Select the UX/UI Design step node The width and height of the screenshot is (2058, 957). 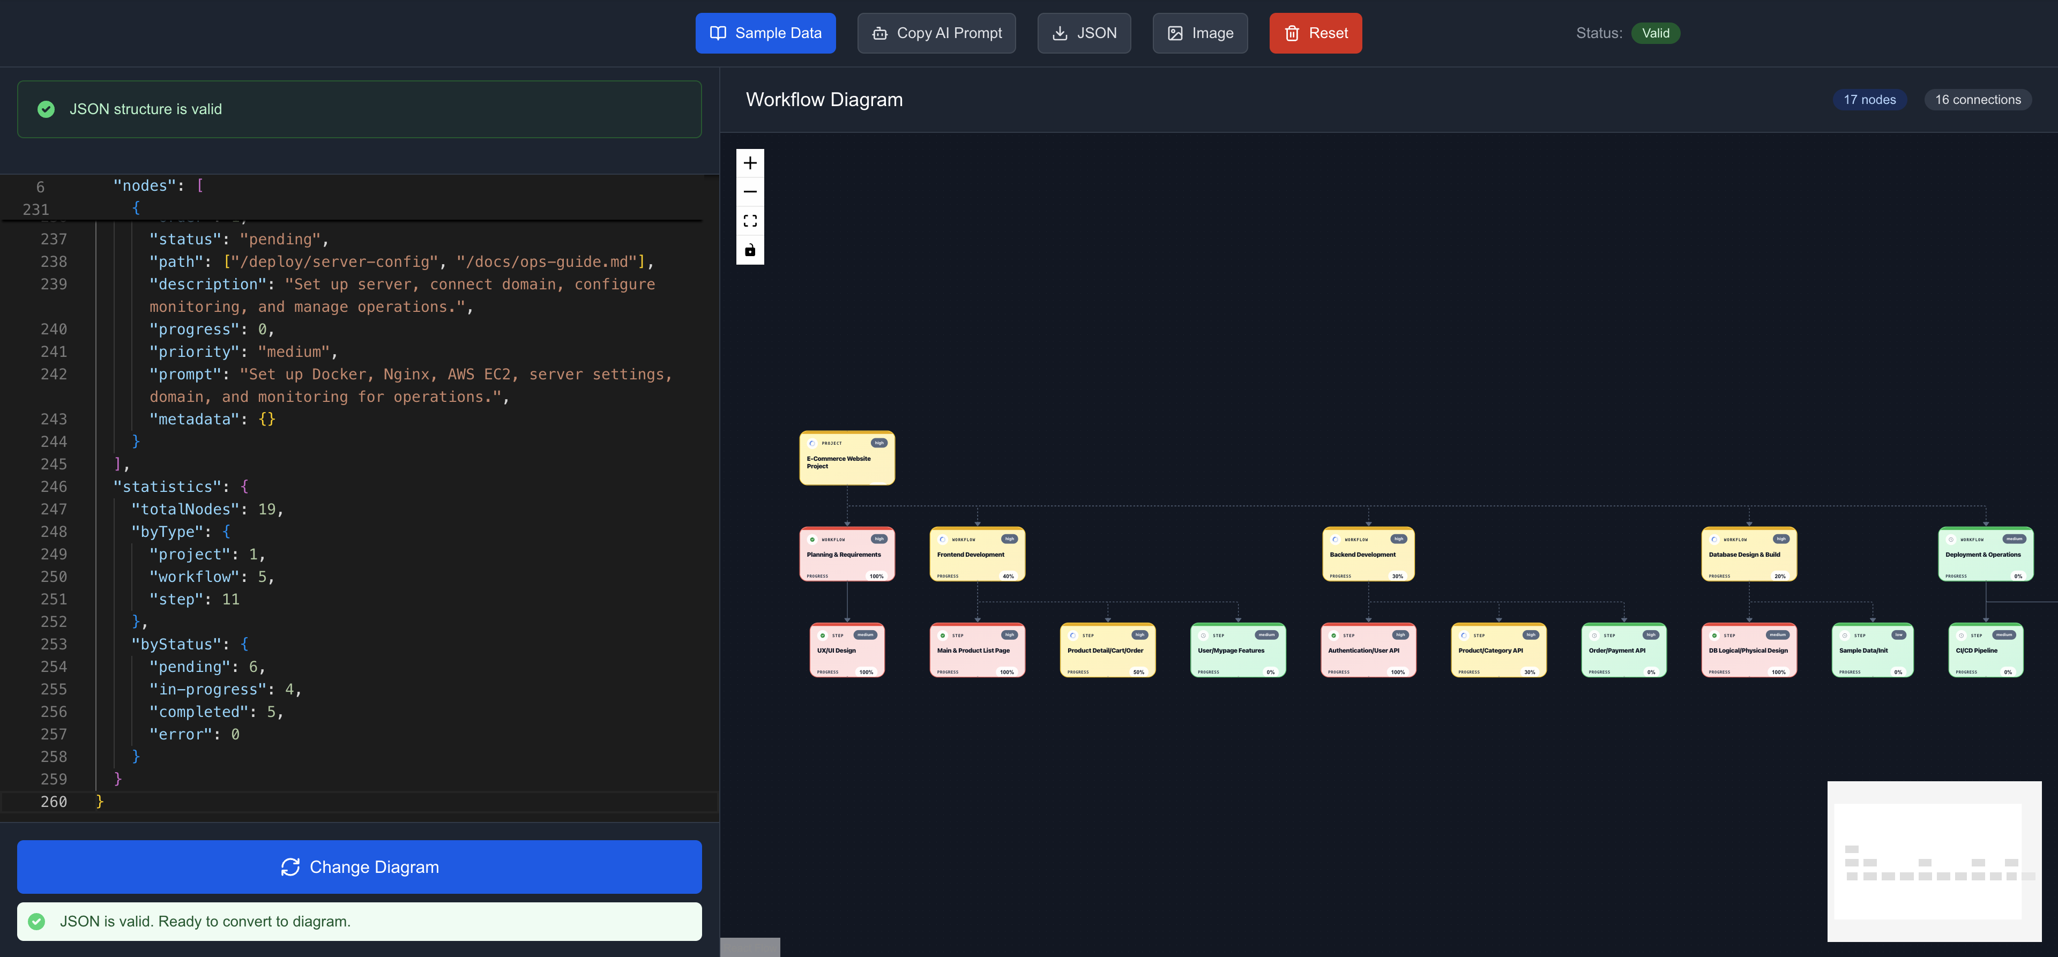(847, 651)
